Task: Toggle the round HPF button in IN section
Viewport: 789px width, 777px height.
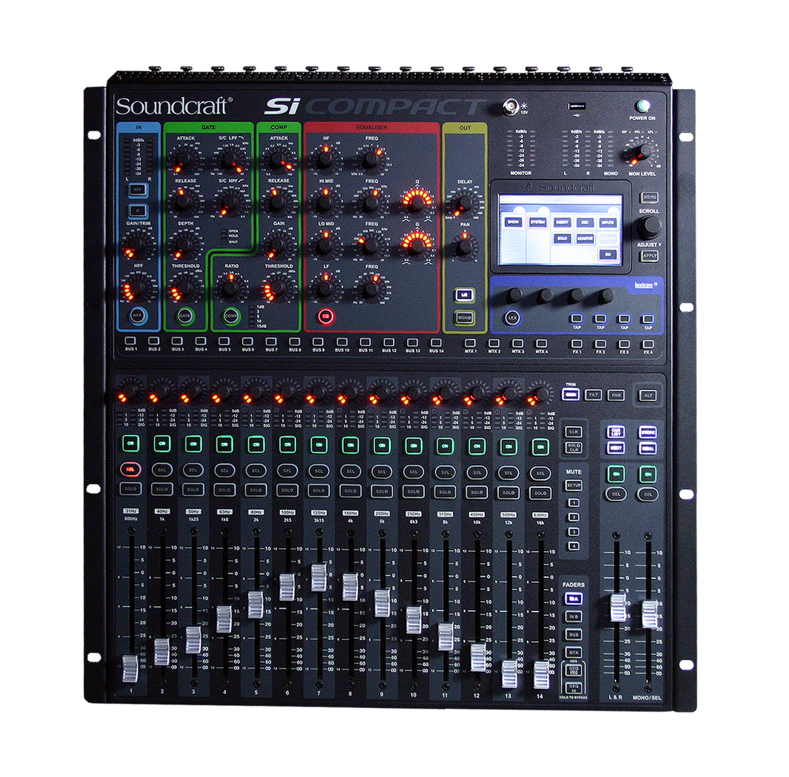Action: 137,315
